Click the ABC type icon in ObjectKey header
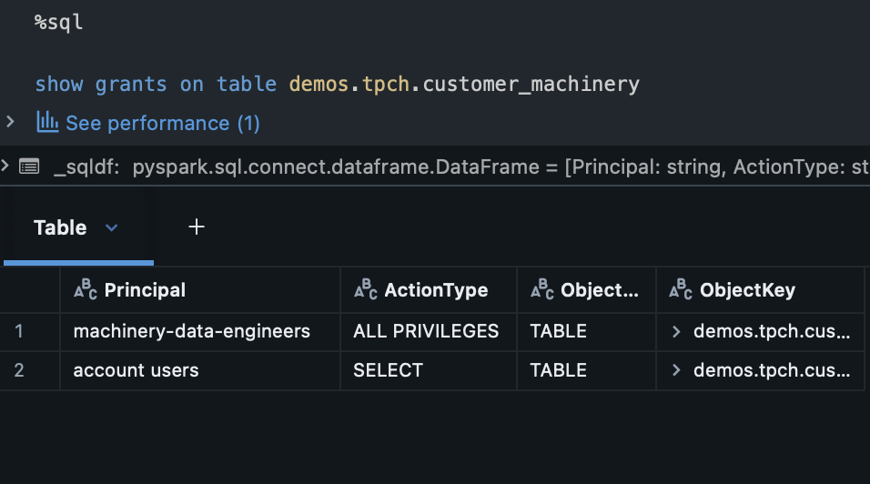The image size is (870, 484). (680, 290)
